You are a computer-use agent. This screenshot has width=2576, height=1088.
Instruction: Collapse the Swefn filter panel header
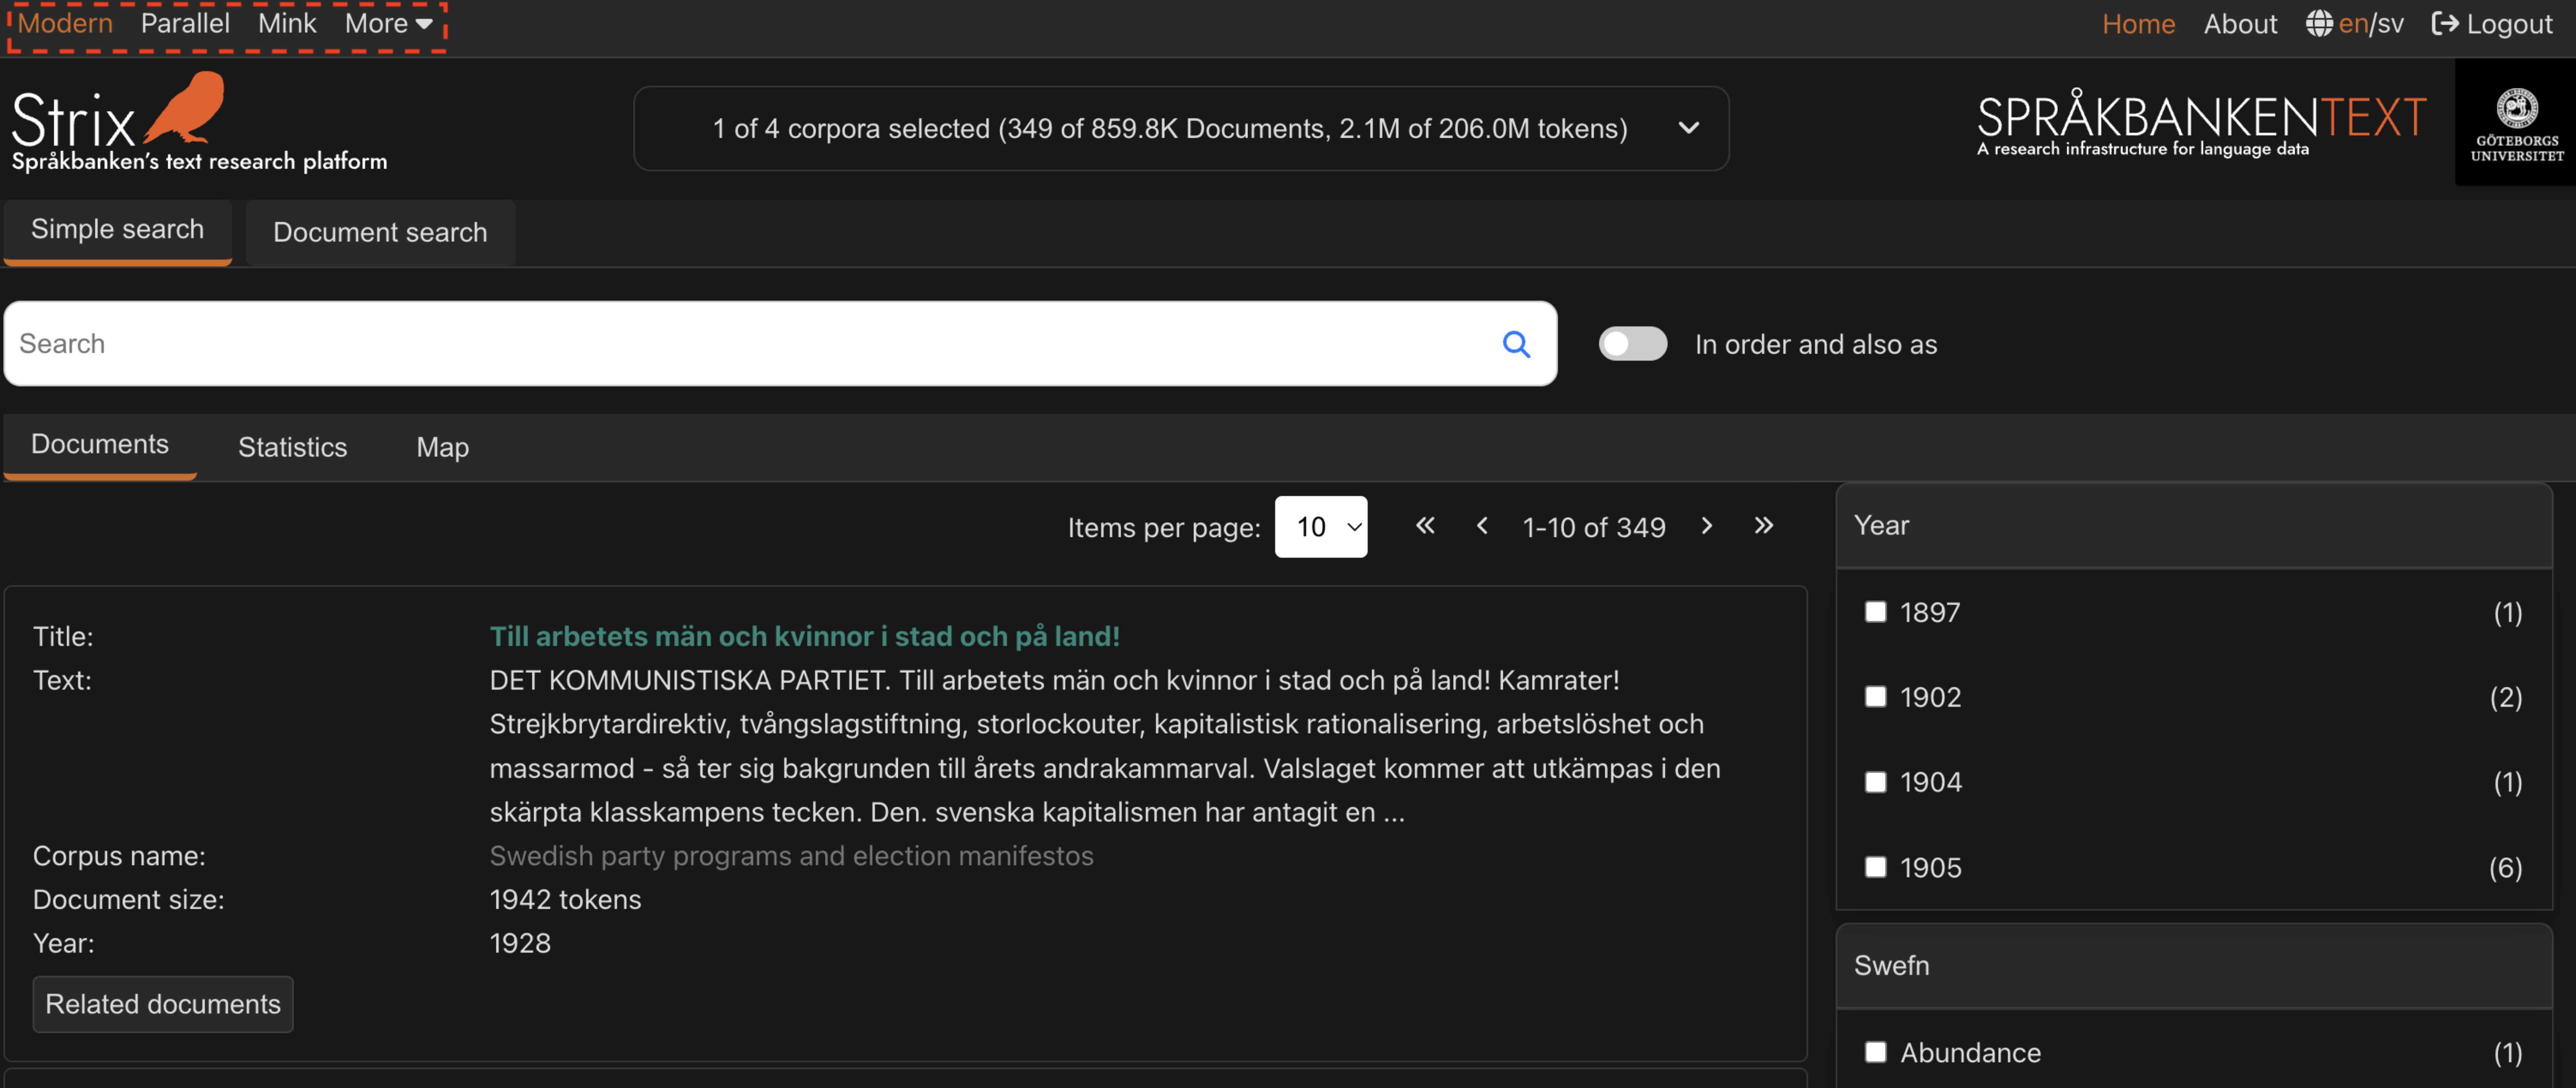[x=2193, y=966]
